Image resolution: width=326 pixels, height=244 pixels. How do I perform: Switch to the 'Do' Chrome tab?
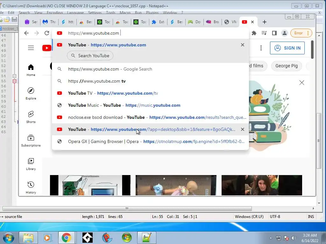195,22
